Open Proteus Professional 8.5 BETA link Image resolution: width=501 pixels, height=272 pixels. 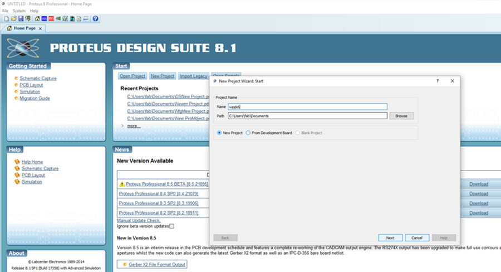click(x=167, y=184)
